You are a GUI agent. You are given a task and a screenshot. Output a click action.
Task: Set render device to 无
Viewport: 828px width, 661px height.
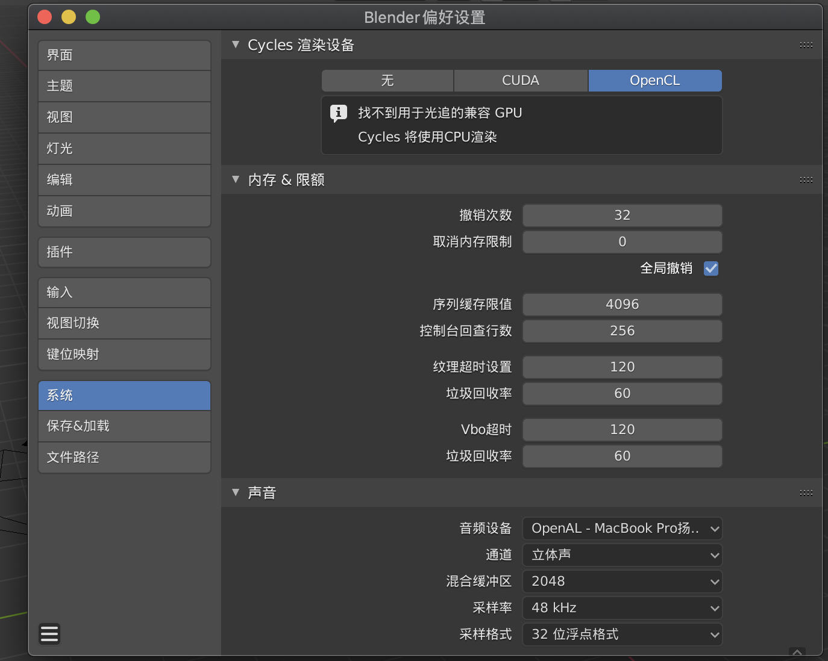[x=387, y=81]
